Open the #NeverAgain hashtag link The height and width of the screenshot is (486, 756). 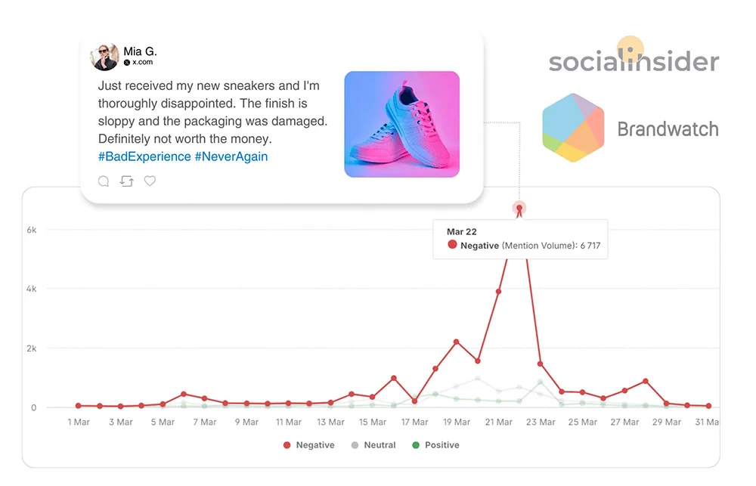click(x=231, y=156)
